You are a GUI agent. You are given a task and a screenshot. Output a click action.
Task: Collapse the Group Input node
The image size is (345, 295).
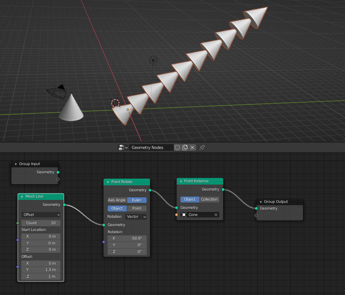[x=15, y=164]
